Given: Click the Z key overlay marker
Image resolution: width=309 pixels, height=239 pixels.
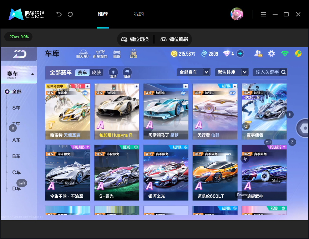Looking at the screenshot, I should [292, 142].
